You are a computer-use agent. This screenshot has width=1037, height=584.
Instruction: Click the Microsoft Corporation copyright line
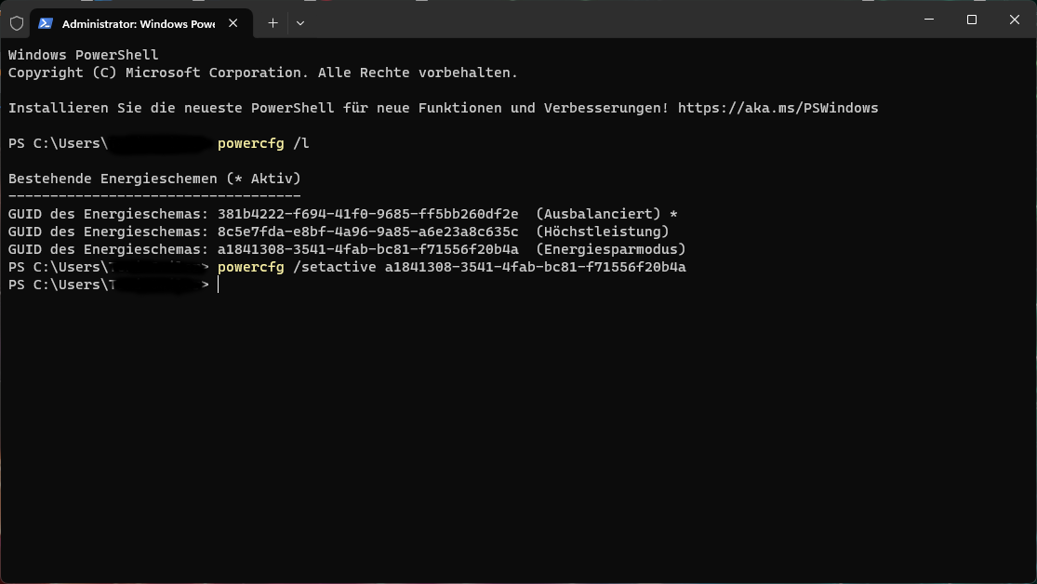click(x=263, y=73)
